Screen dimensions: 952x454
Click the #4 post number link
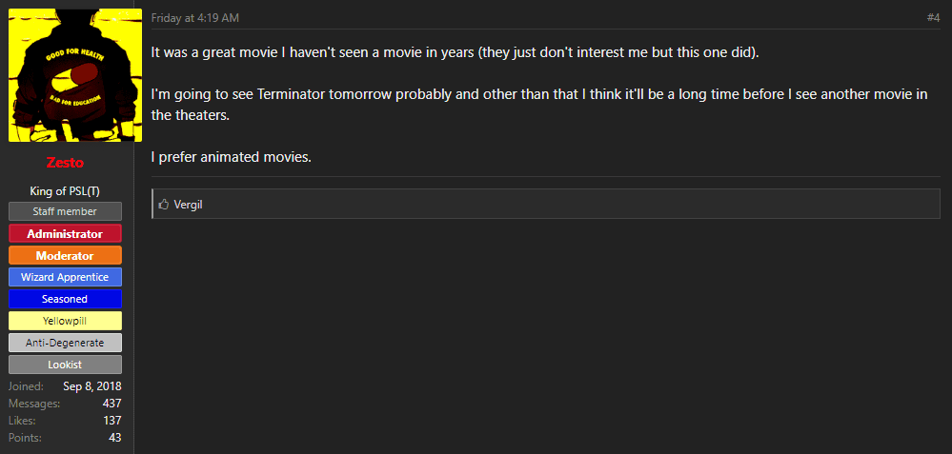tap(933, 17)
